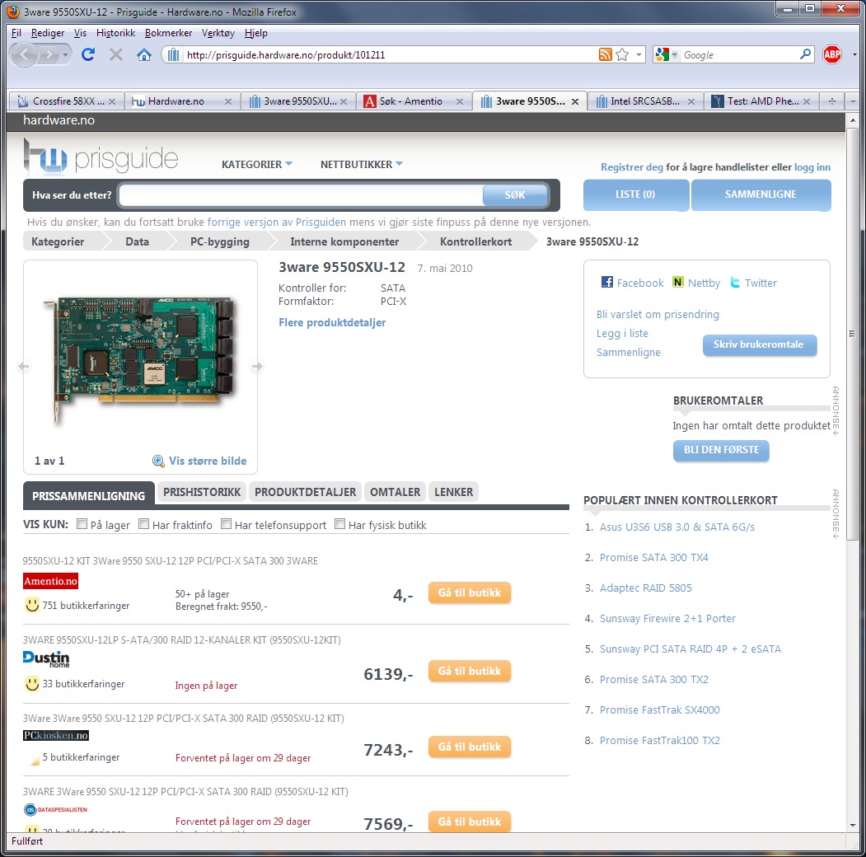Open the Historikk menu
The width and height of the screenshot is (866, 857).
click(x=115, y=33)
